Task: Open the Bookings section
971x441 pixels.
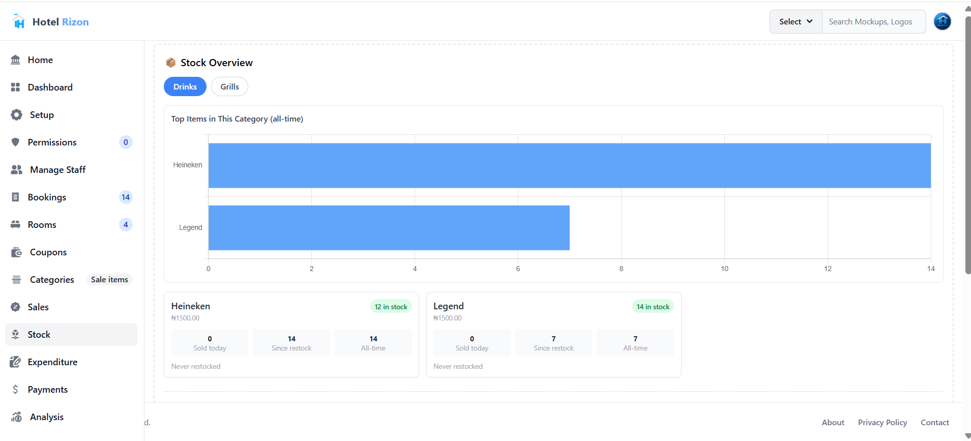Action: (x=71, y=197)
